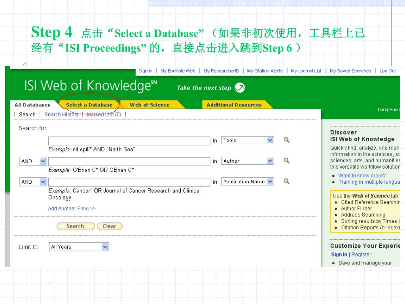Click the Author Finder bullet text

click(x=356, y=208)
